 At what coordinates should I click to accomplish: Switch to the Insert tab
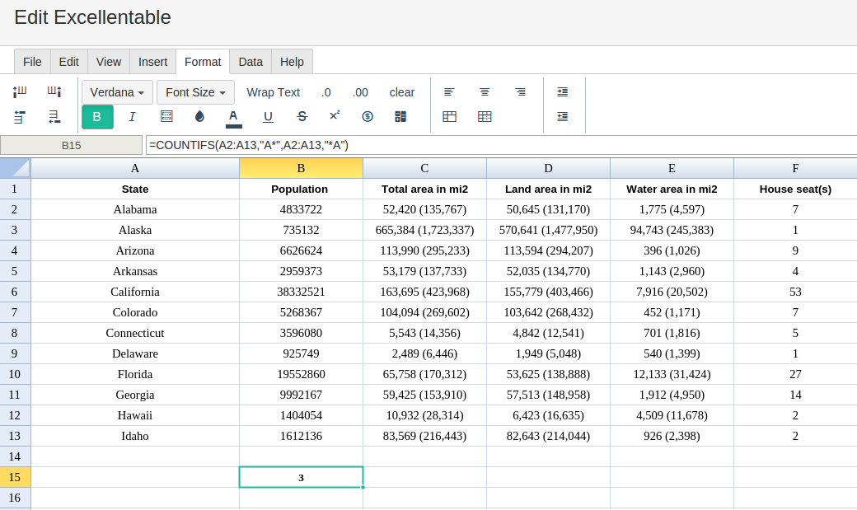152,62
